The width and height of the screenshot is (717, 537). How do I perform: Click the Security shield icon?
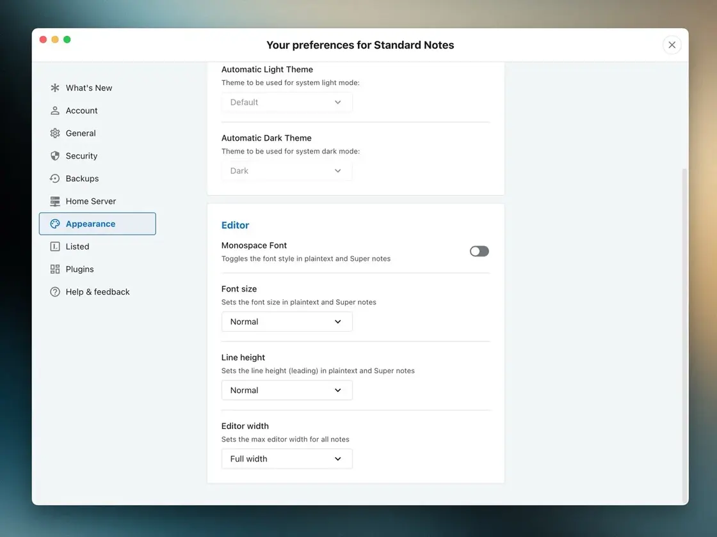[x=55, y=156]
